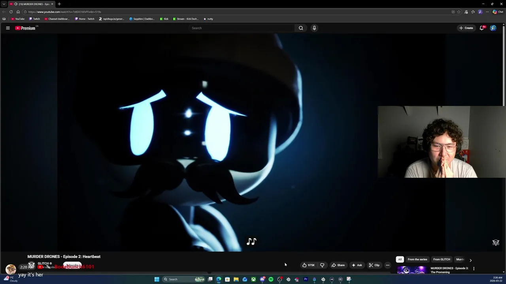Viewport: 506px width, 284px height.
Task: Open YouTube notifications bell
Action: point(482,28)
